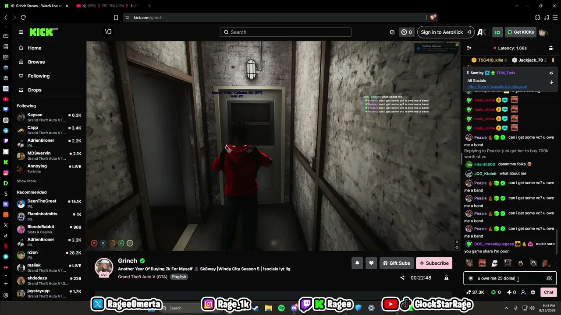Follow Grinch with the heart button
561x315 pixels.
371,263
